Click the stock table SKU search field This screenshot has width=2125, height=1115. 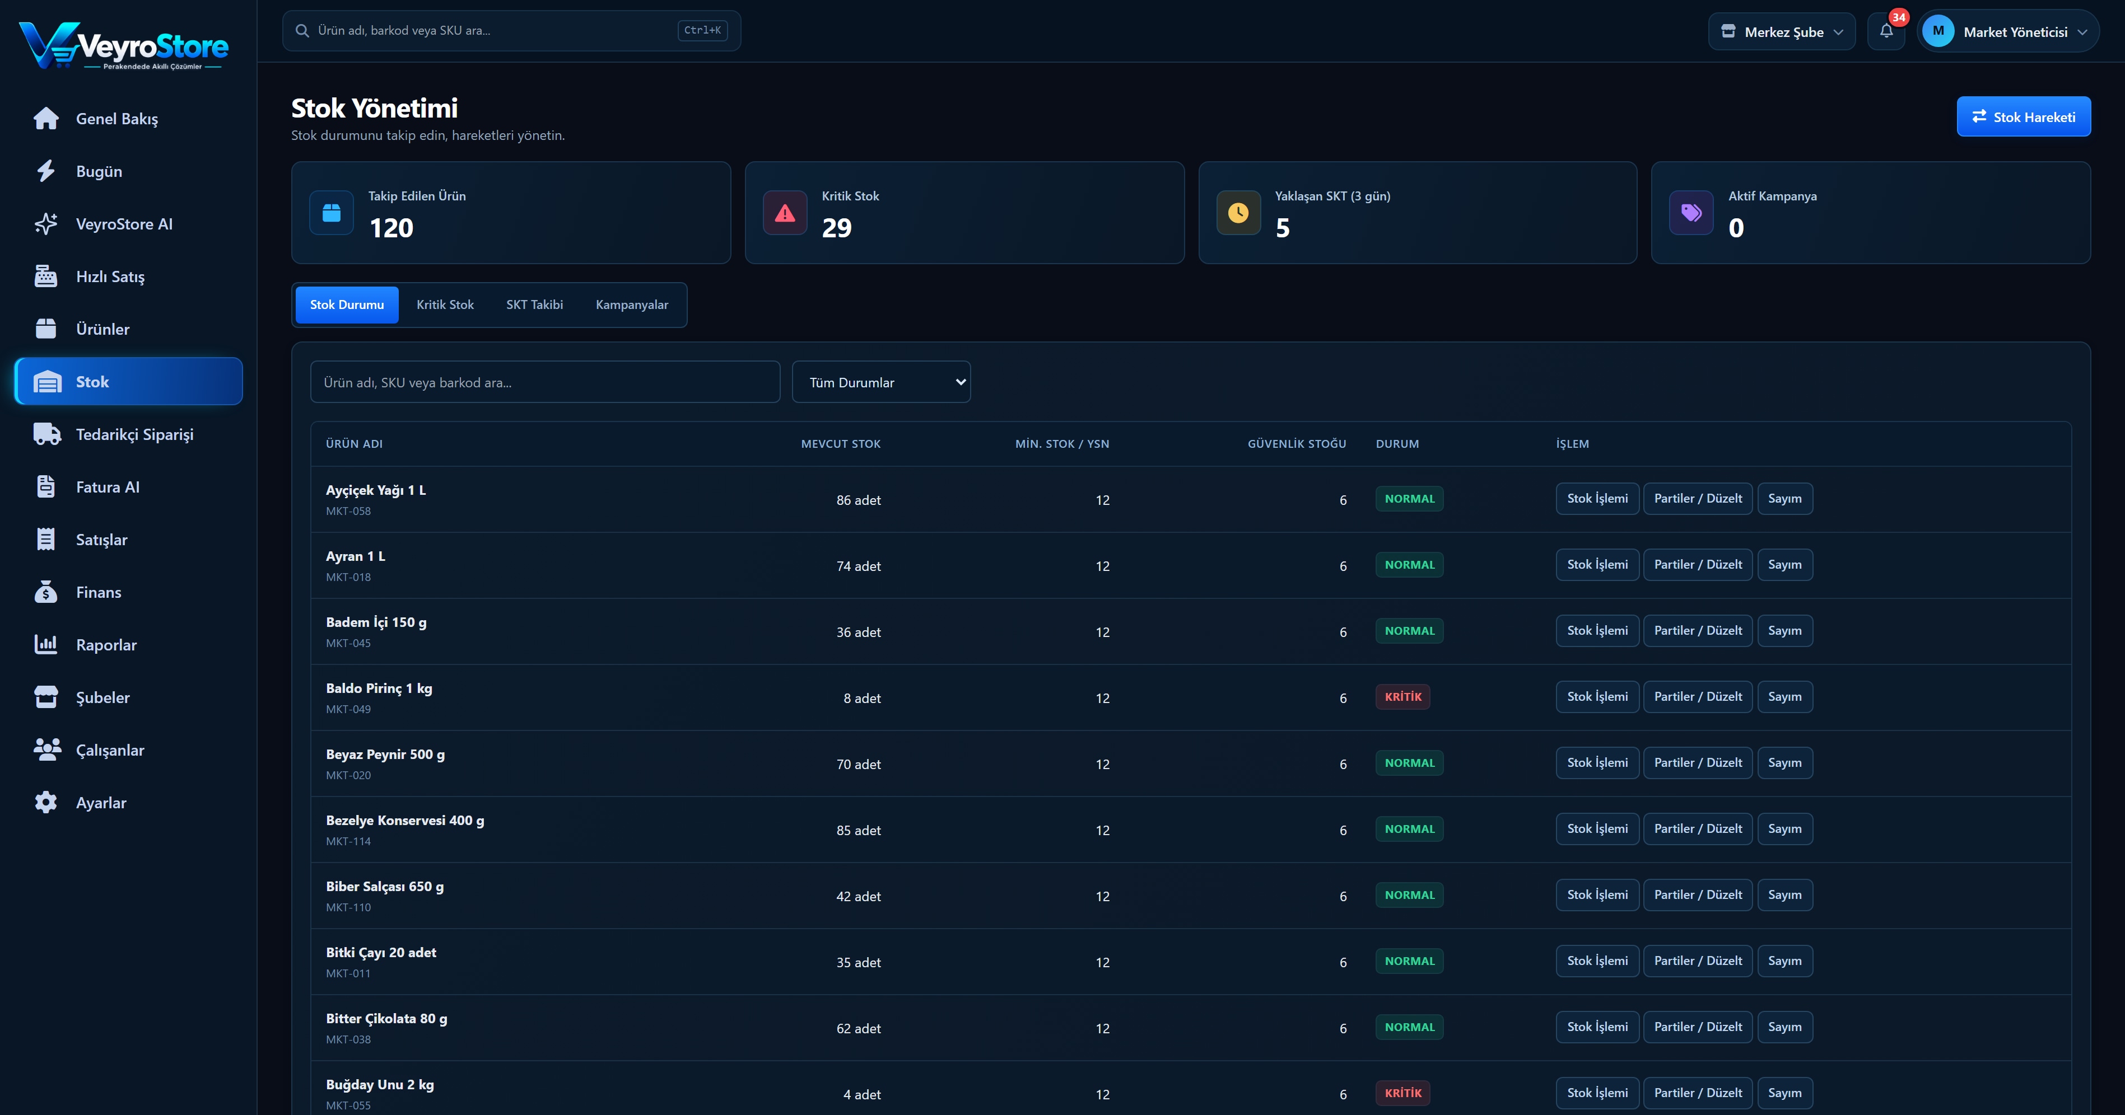(x=544, y=382)
